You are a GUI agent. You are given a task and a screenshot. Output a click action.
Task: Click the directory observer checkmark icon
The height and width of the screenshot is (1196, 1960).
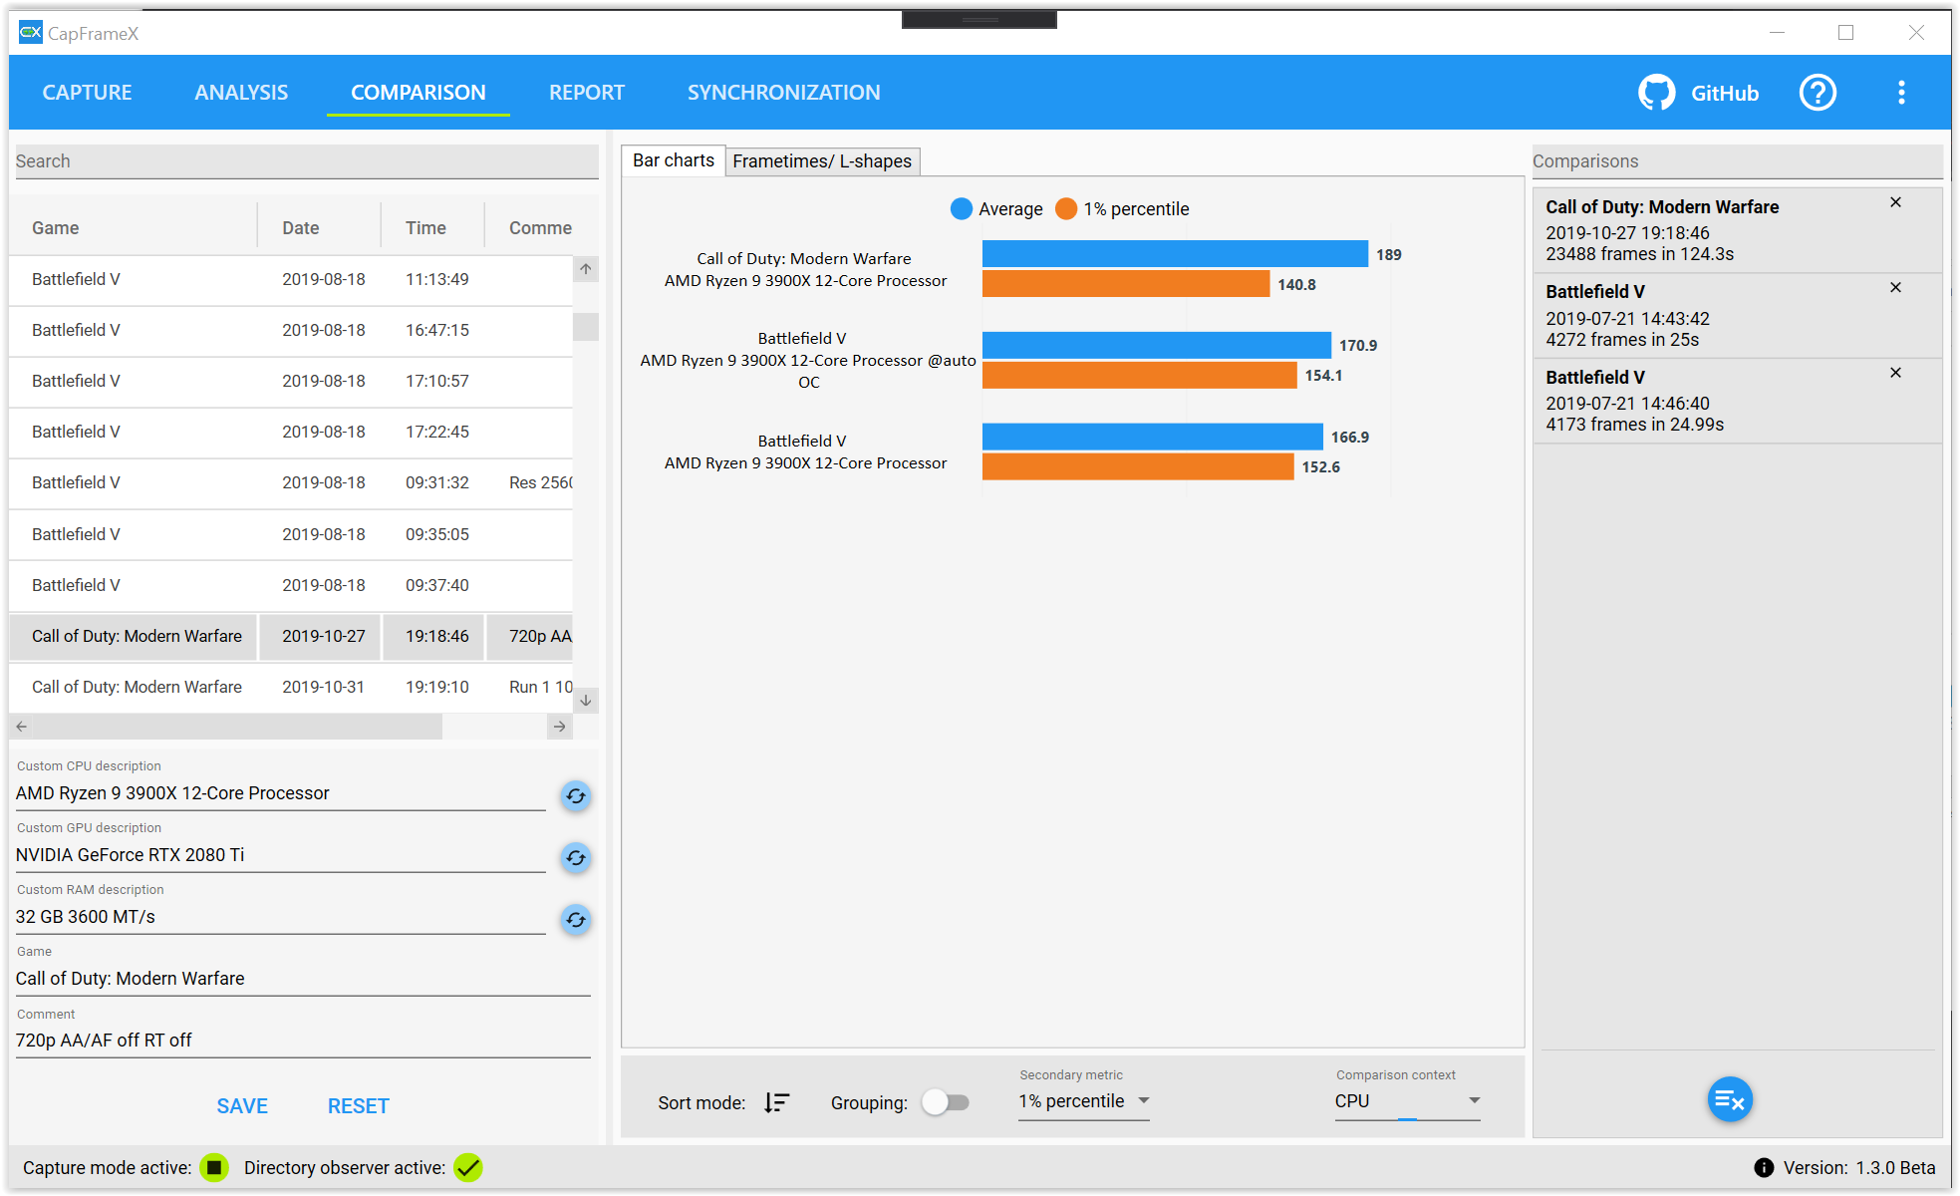click(x=467, y=1167)
